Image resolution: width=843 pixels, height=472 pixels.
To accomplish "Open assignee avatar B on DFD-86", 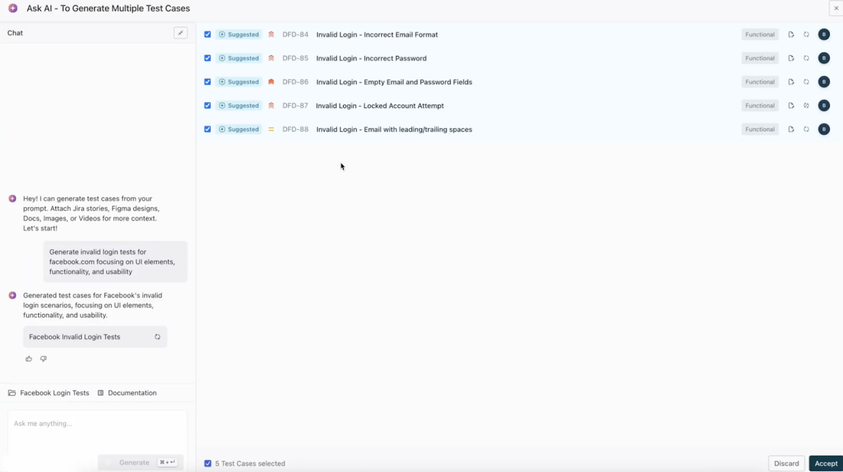I will tap(824, 82).
